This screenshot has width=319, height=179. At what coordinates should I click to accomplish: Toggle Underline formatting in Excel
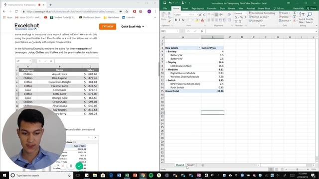tap(183, 20)
